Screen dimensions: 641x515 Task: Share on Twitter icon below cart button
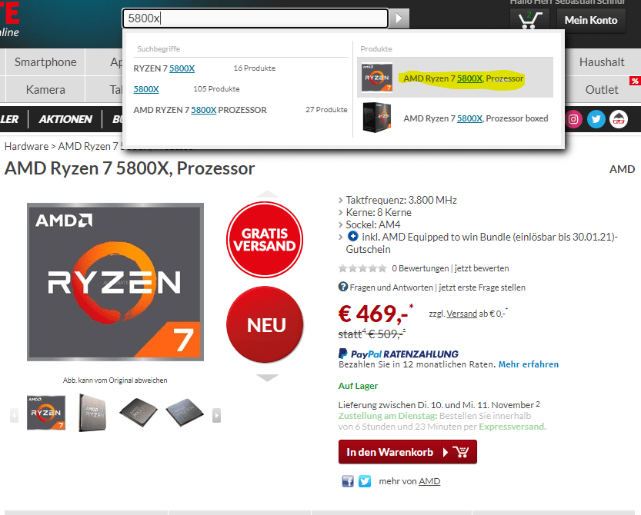pyautogui.click(x=365, y=481)
